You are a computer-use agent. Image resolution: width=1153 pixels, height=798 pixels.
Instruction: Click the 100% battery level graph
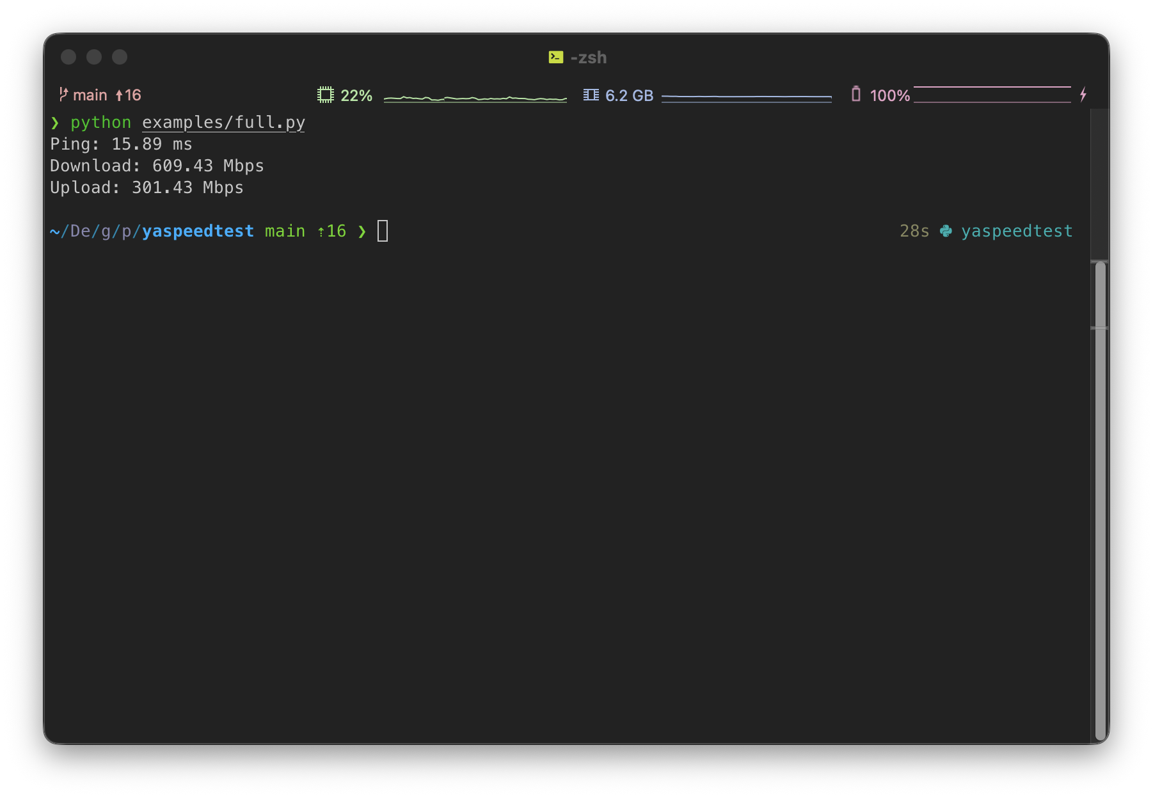[992, 95]
